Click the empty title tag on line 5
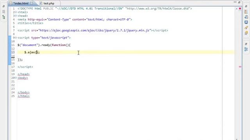250x140 pixels. [x=30, y=23]
